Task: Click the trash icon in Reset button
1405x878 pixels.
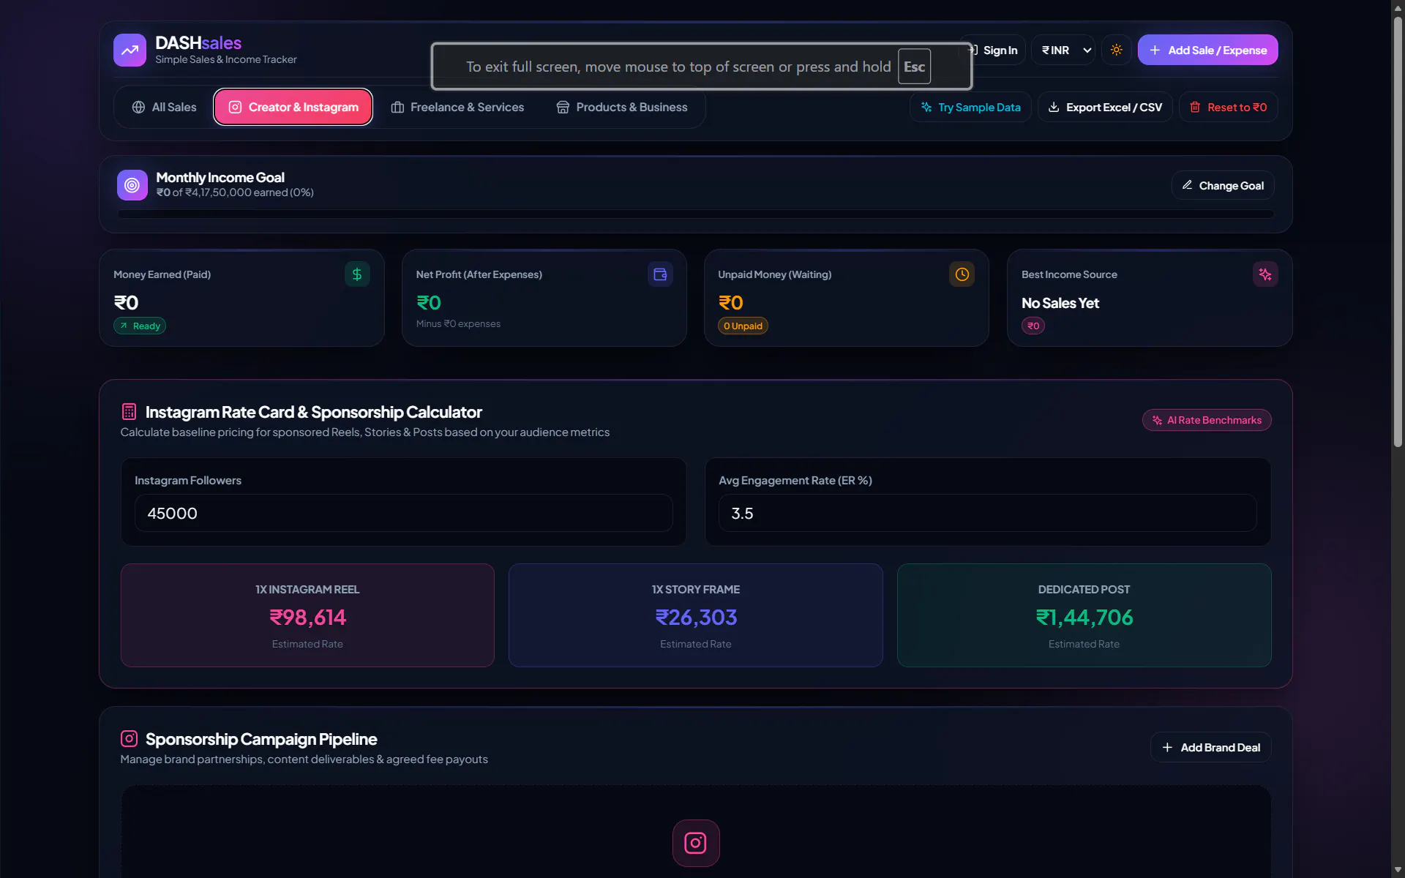Action: point(1195,107)
